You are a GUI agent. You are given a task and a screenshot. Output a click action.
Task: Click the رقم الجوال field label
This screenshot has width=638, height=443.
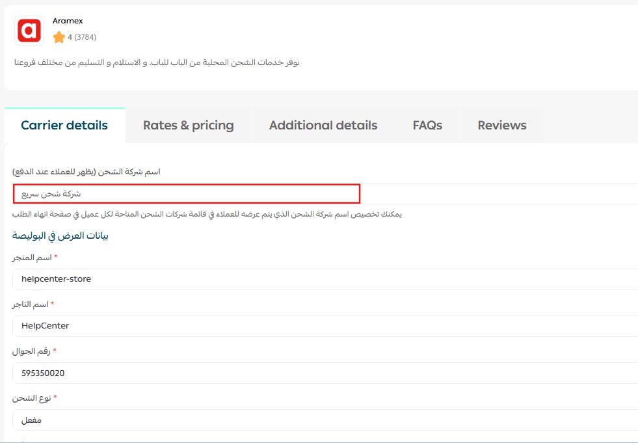32,351
